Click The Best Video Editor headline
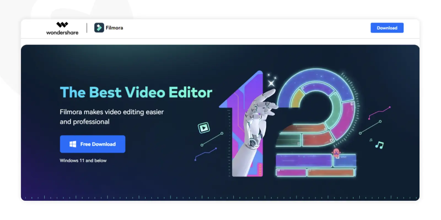This screenshot has width=441, height=220. click(136, 92)
